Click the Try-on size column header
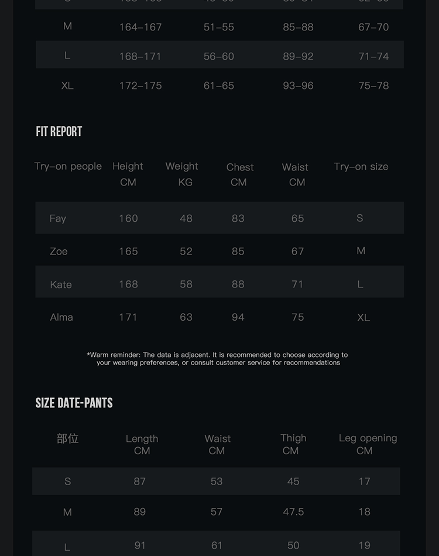This screenshot has width=439, height=556. tap(361, 167)
